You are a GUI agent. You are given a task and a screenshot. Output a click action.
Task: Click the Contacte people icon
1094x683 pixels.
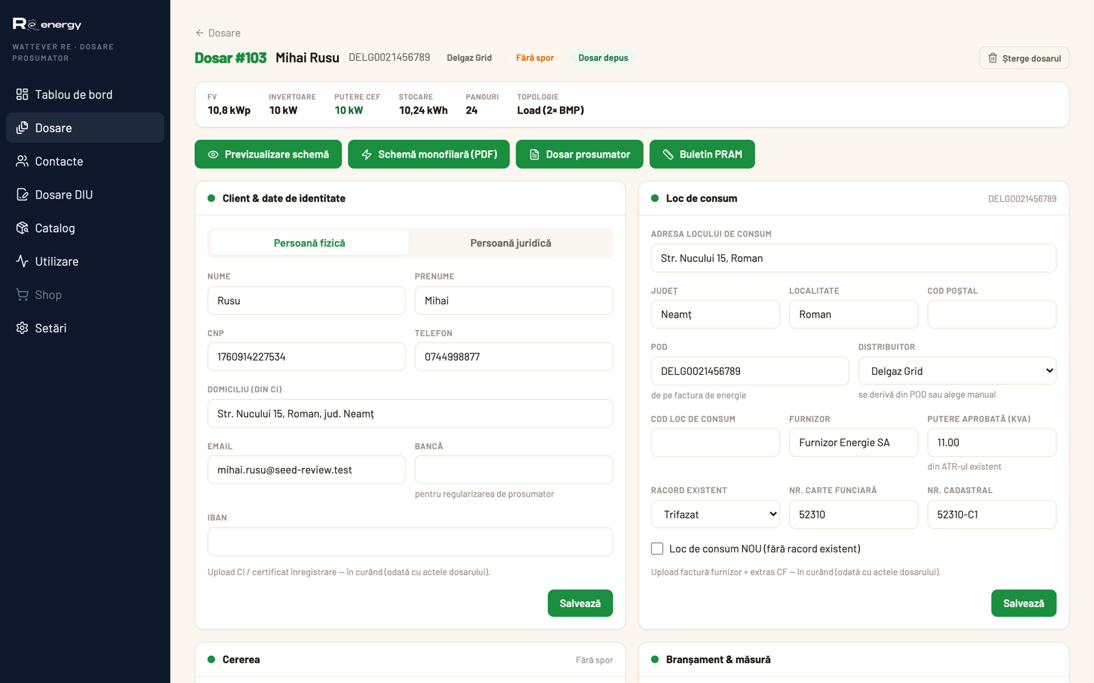(22, 161)
